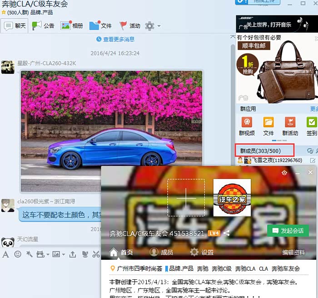Click the cat-shaped icon in input toolbar
Image resolution: width=318 pixels, height=298 pixels.
40,254
